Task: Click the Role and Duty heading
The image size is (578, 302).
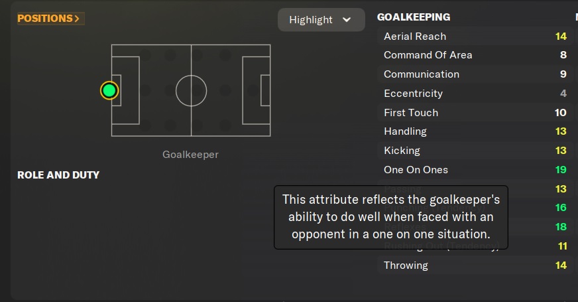Action: pos(58,175)
